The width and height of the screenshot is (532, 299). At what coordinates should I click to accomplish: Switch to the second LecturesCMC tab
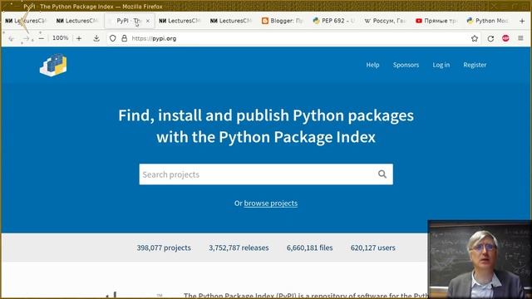point(77,21)
